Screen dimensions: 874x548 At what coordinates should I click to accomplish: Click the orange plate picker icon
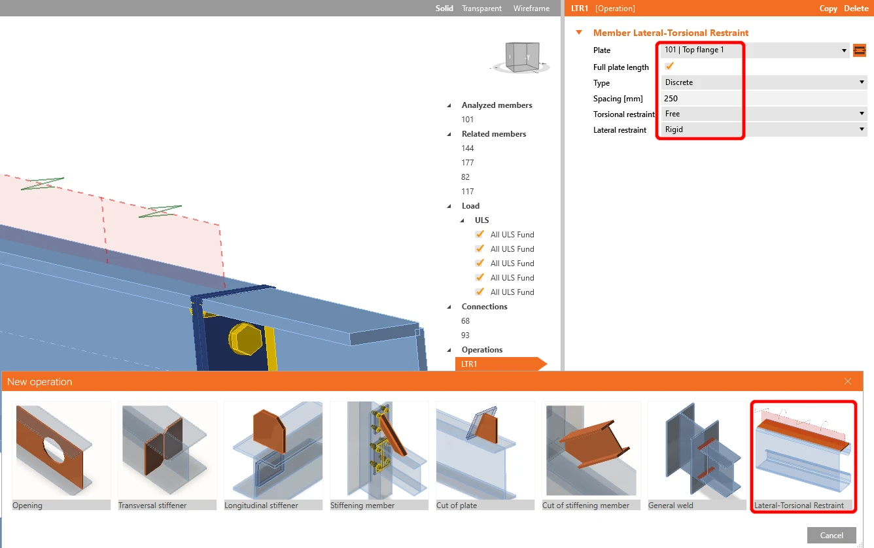click(860, 50)
